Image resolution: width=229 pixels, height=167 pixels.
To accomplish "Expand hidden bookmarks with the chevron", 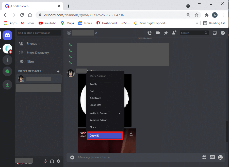I will [197, 23].
